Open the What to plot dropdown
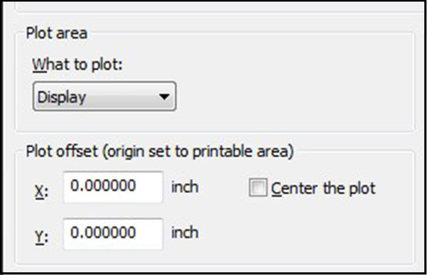 point(104,97)
